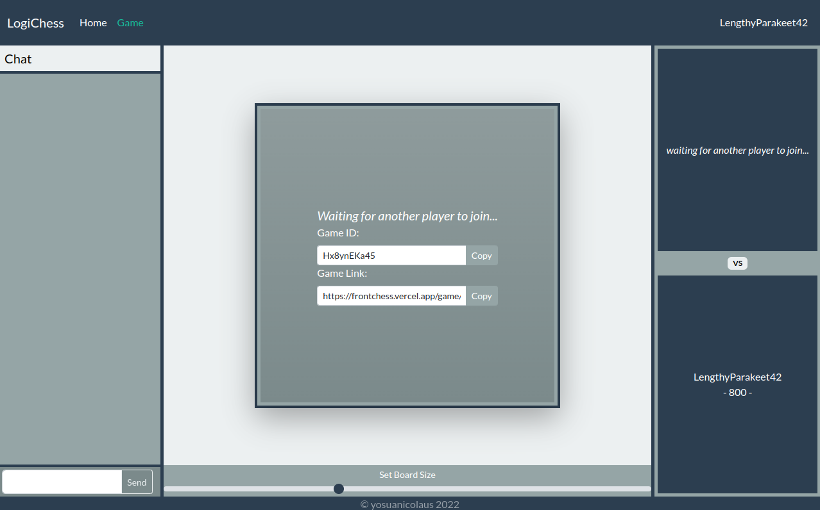Copy the Game ID value

[x=481, y=256]
